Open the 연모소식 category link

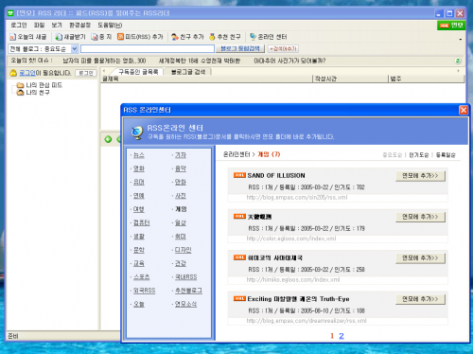pyautogui.click(x=186, y=304)
